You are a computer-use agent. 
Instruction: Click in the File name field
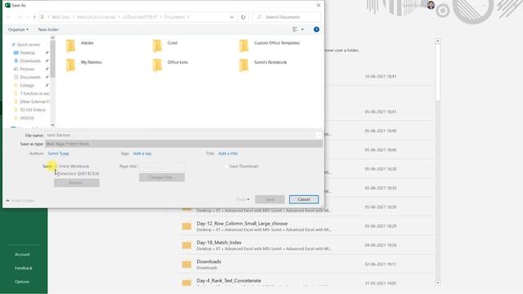point(181,135)
